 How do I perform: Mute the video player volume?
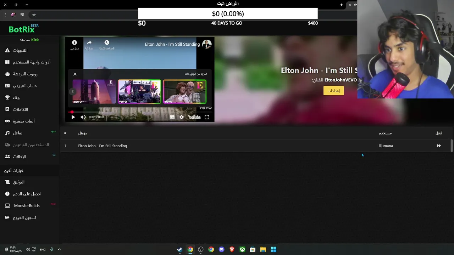coord(83,117)
